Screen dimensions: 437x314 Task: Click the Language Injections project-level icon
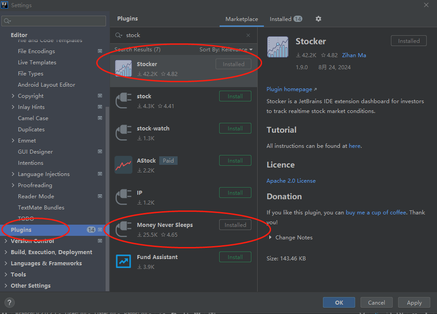click(100, 174)
